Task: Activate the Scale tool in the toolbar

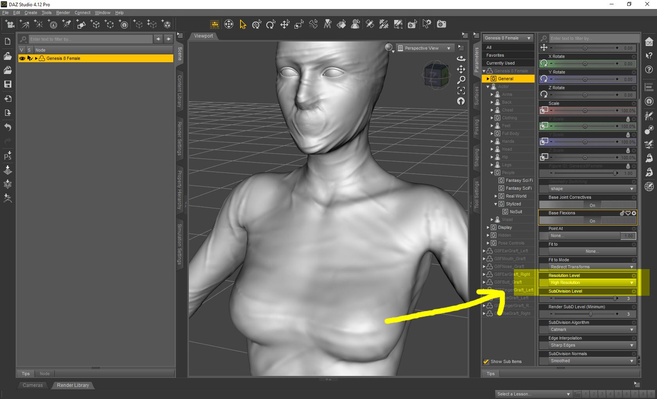Action: click(x=299, y=24)
